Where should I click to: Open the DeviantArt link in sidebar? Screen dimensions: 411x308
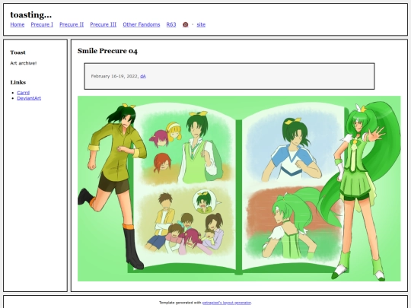(29, 98)
